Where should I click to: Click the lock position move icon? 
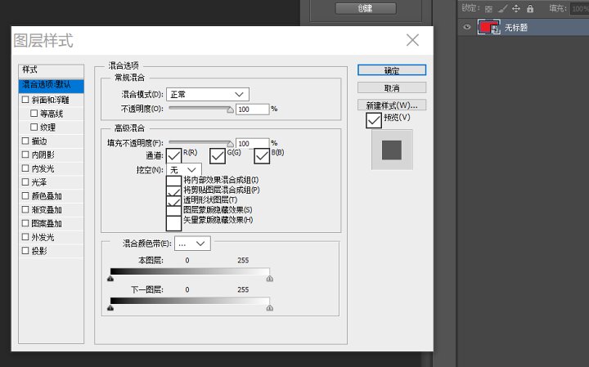click(515, 8)
